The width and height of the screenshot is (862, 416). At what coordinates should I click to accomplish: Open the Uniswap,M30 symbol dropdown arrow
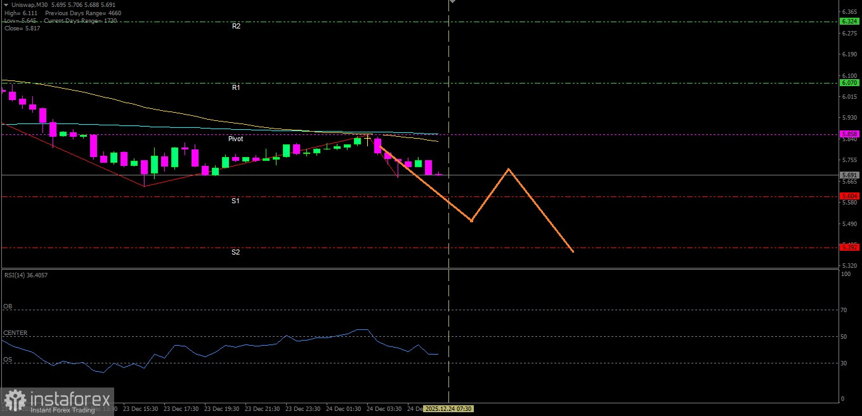[6, 5]
